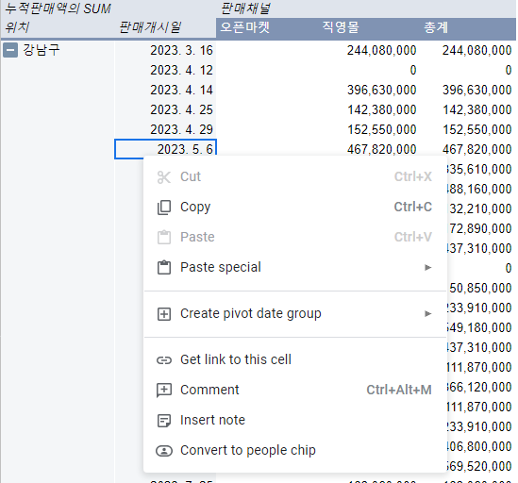Select the date cell 2023. 4. 25
Viewport: 518px width, 483px height.
pyautogui.click(x=181, y=110)
